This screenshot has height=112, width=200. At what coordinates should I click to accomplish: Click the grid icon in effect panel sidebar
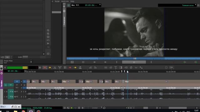point(48,37)
